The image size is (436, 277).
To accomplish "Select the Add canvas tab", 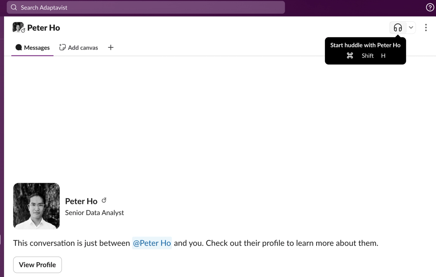I will pyautogui.click(x=79, y=47).
